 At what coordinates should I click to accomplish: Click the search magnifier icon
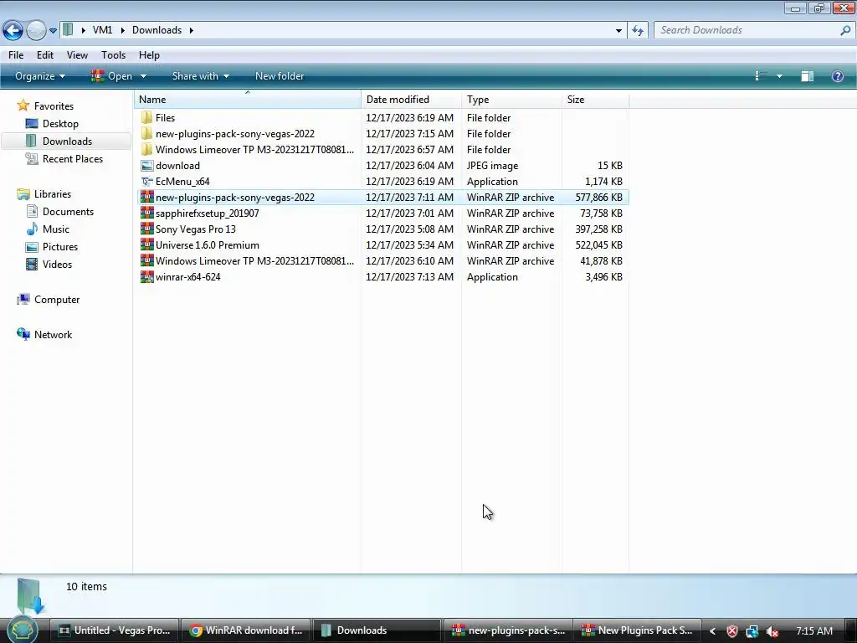845,30
